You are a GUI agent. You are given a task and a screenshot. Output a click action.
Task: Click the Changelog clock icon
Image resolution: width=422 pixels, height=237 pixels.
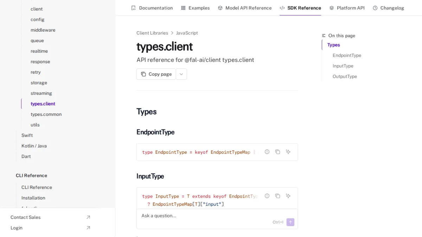pyautogui.click(x=375, y=8)
